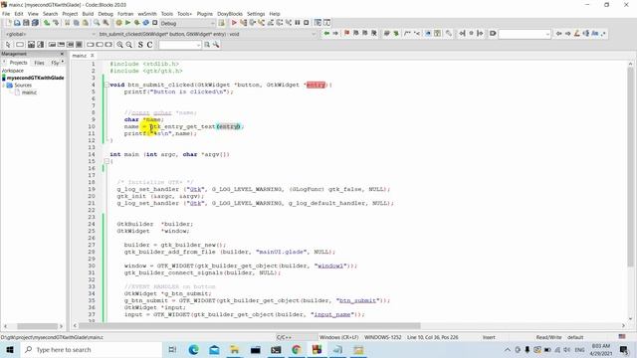Save all files toolbar icon
The width and height of the screenshot is (637, 358).
click(x=36, y=23)
